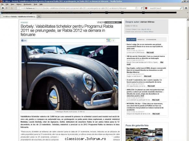Click the browser Forward arrow
189x141 pixels.
[7, 8]
